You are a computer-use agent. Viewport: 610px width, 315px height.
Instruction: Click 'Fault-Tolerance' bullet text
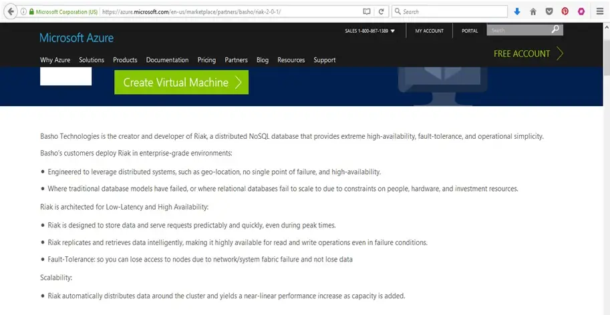pyautogui.click(x=200, y=259)
